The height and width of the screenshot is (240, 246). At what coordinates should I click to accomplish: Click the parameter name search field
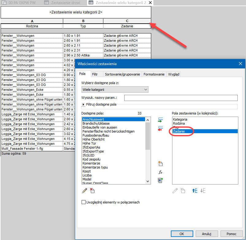[181, 98]
